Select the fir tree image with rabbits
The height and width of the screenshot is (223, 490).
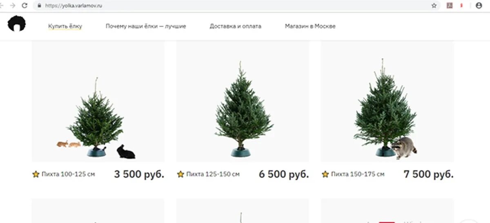[98, 101]
